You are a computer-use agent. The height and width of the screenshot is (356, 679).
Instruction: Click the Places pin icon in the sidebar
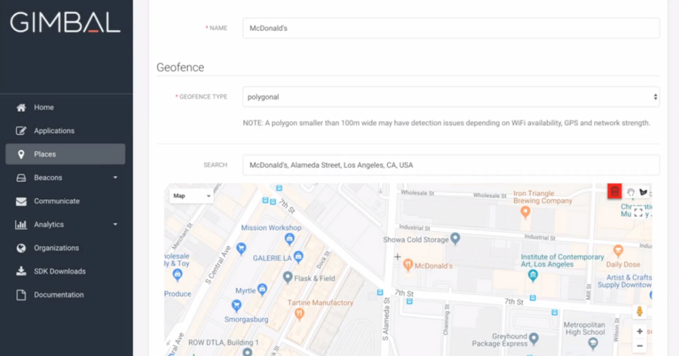click(x=21, y=154)
